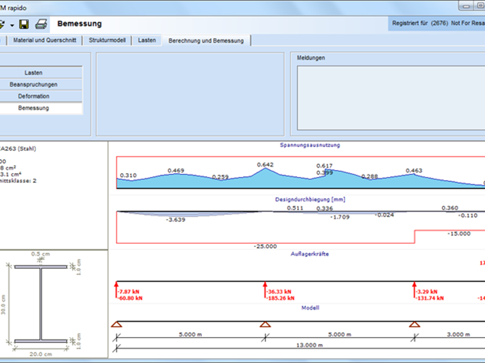Switch to the Material und Querschnitt tab

(x=45, y=41)
